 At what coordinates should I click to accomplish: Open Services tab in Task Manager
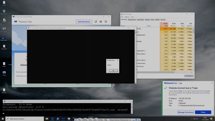pos(163,20)
